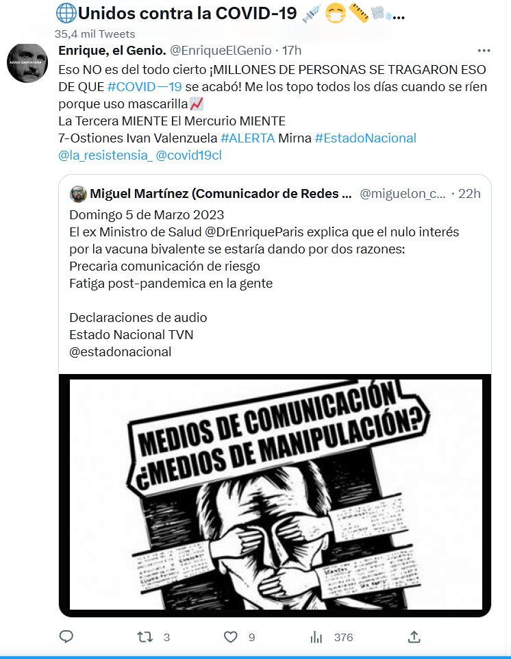
Task: Open Enrique el Genio profile avatar
Action: 27,63
